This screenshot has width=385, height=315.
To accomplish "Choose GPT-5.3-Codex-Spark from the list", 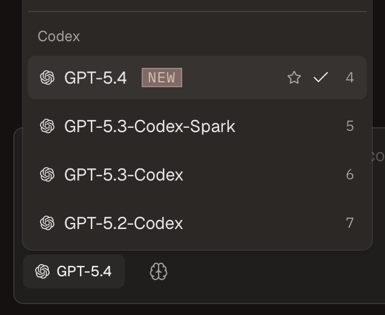I will [x=150, y=126].
